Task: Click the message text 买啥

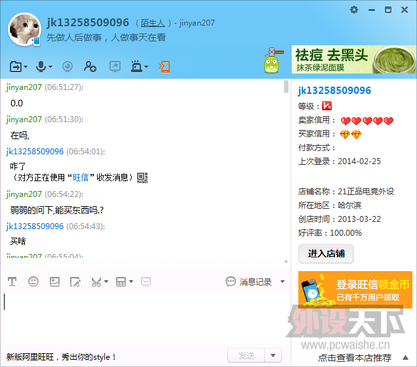Action: click(18, 242)
